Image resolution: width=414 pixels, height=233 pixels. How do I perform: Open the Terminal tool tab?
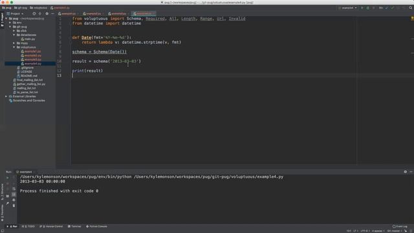click(x=74, y=227)
